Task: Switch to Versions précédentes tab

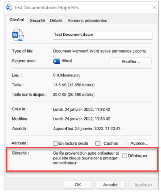Action: coord(87,21)
